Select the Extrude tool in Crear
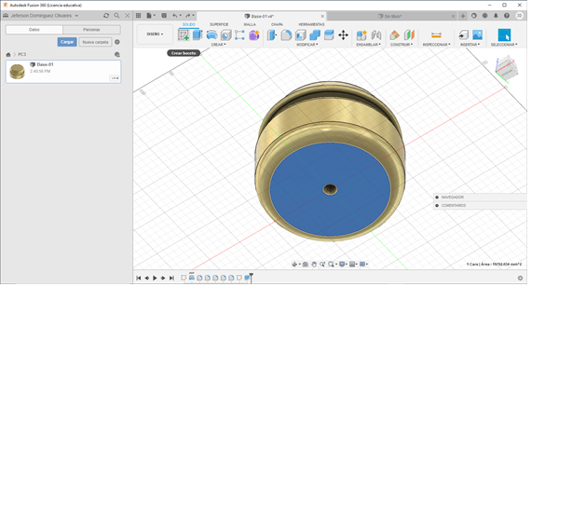 197,35
